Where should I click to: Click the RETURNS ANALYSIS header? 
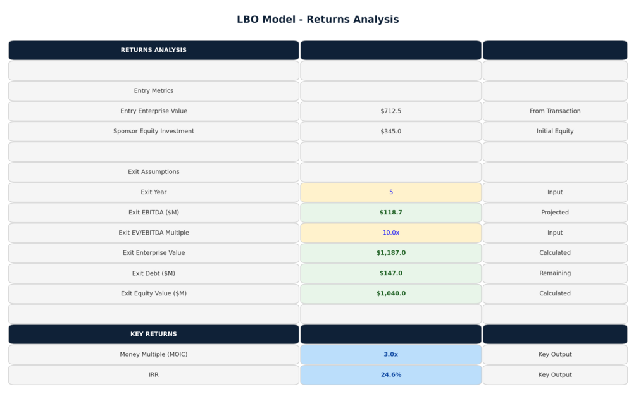click(154, 50)
